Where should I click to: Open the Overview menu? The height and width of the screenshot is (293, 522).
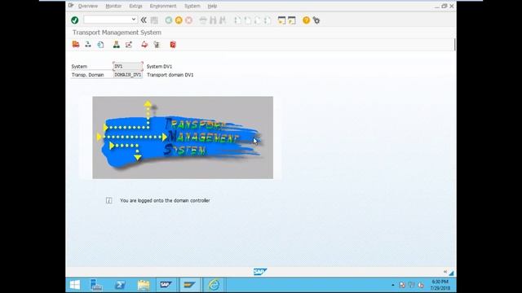pos(88,6)
